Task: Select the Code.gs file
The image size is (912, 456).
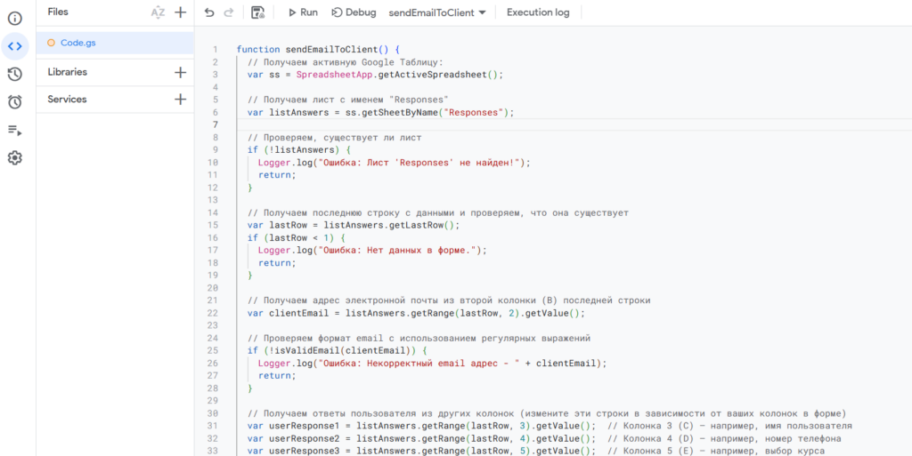Action: 115,43
